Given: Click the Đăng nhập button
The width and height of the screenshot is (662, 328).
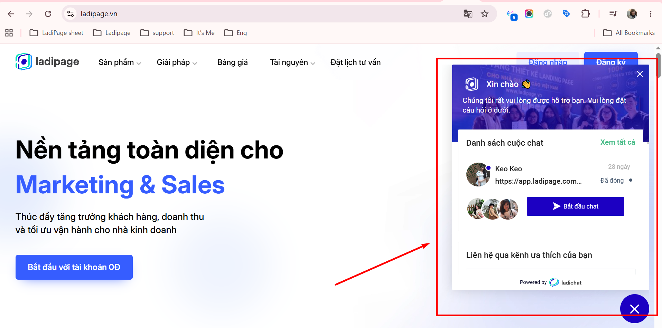Looking at the screenshot, I should [x=548, y=59].
